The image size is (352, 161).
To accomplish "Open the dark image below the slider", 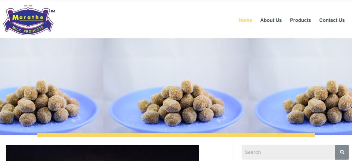I will 102,153.
